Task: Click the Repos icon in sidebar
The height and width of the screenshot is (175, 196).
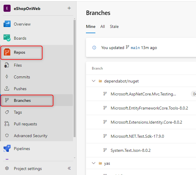Action: pos(7,53)
